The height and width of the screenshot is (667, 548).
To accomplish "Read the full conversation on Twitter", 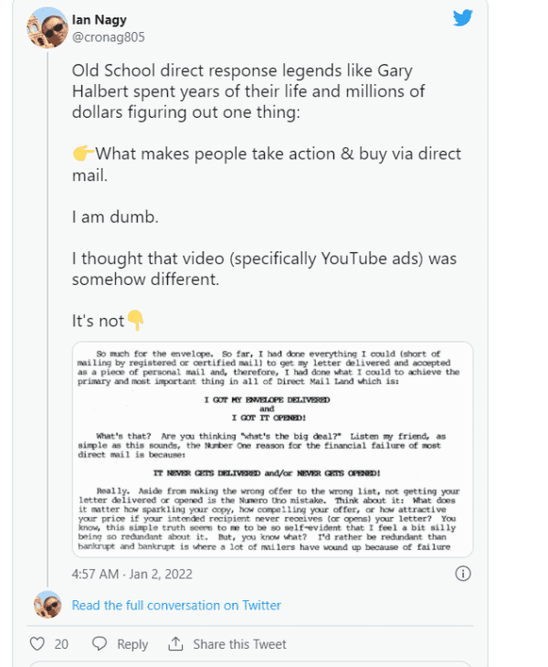I will [x=176, y=605].
